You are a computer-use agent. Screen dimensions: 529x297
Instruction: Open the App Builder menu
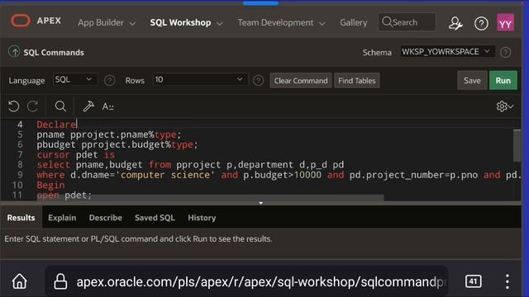click(x=101, y=22)
